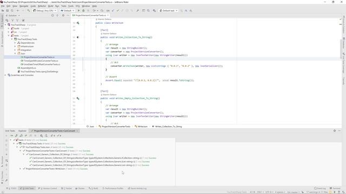346x194 pixels.
Task: Open the Docker tool window button
Action: point(80,188)
